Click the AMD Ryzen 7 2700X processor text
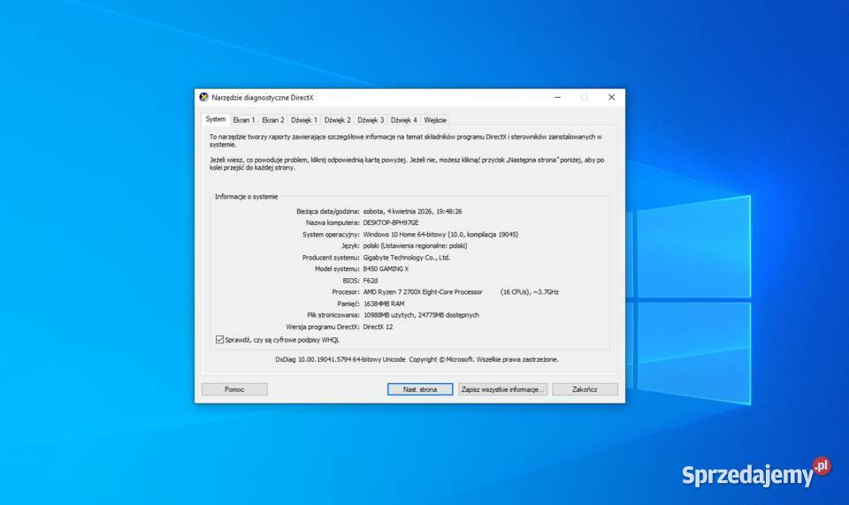The height and width of the screenshot is (505, 849). 423,292
